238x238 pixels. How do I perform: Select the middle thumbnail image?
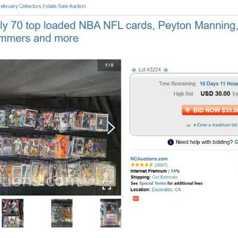62,213
